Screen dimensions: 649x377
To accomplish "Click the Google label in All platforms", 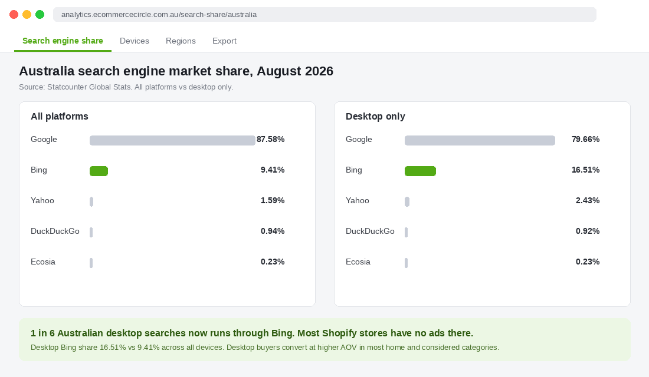I will pos(44,139).
